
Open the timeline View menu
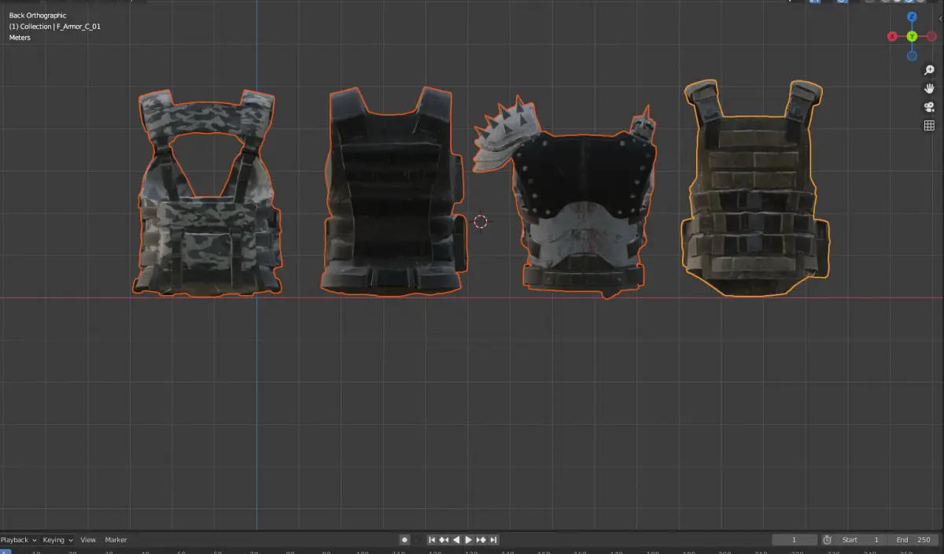coord(88,540)
